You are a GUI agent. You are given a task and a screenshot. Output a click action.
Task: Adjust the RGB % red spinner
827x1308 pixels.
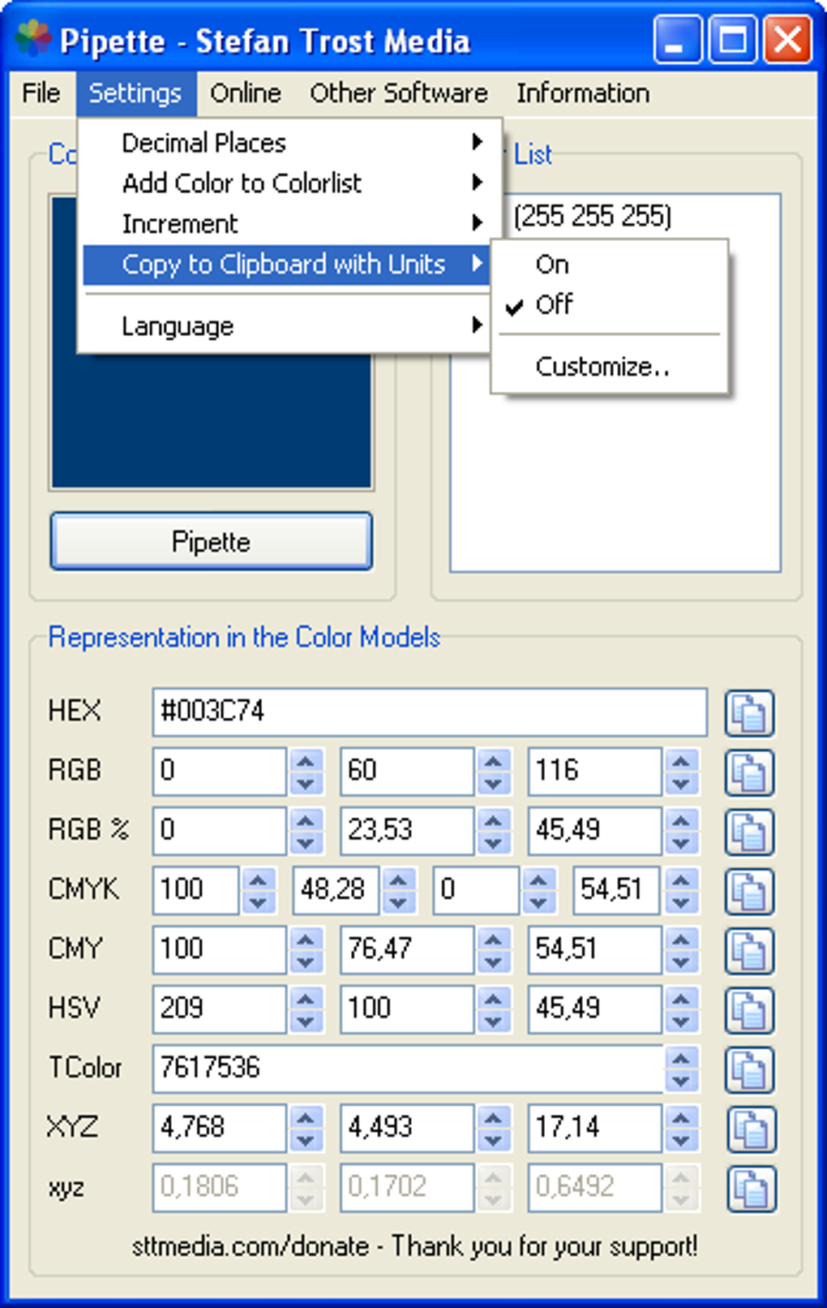pos(306,831)
